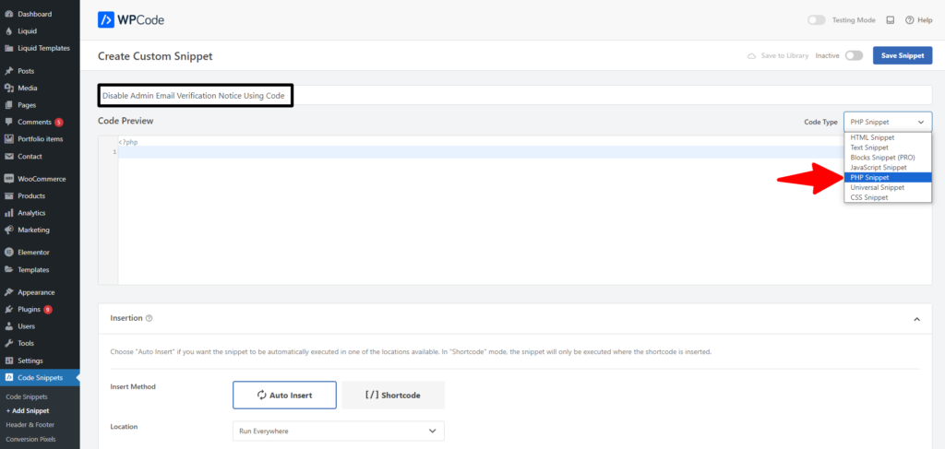Toggle Testing Mode switch
Viewport: 945px width, 449px height.
pyautogui.click(x=817, y=20)
